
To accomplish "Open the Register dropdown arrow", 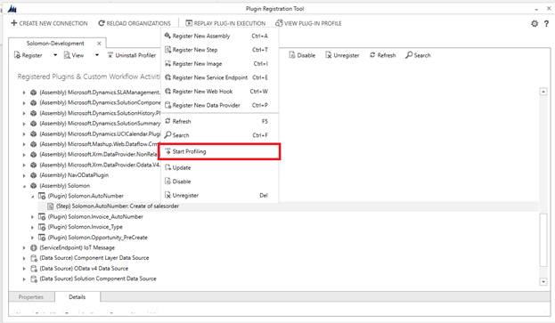I will click(55, 55).
